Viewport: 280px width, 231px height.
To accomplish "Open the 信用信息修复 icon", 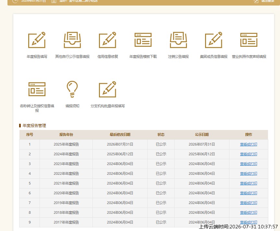I will pos(107,40).
